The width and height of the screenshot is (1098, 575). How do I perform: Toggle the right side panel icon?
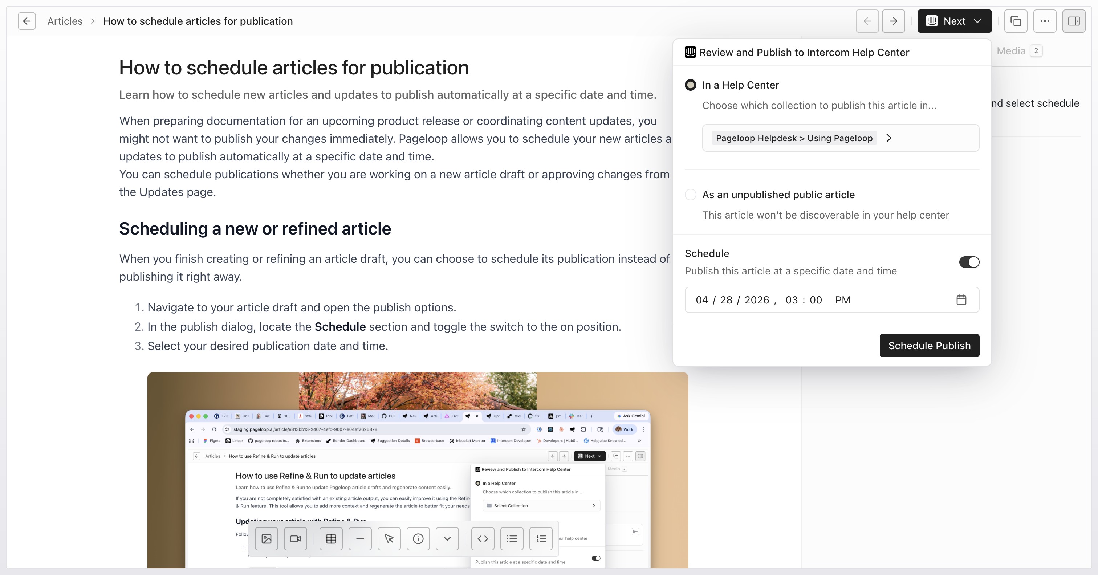(1074, 21)
